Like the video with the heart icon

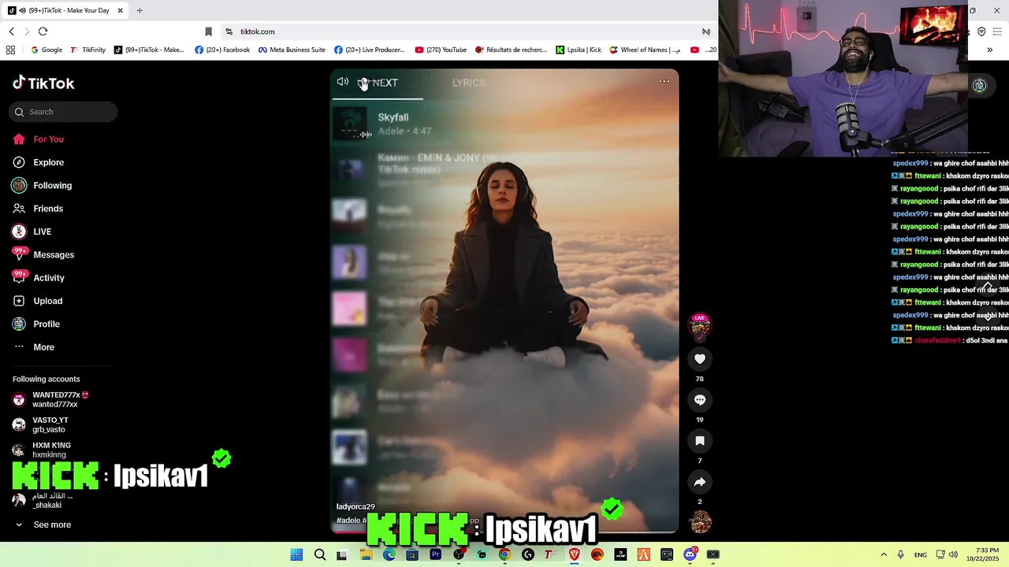(x=699, y=359)
